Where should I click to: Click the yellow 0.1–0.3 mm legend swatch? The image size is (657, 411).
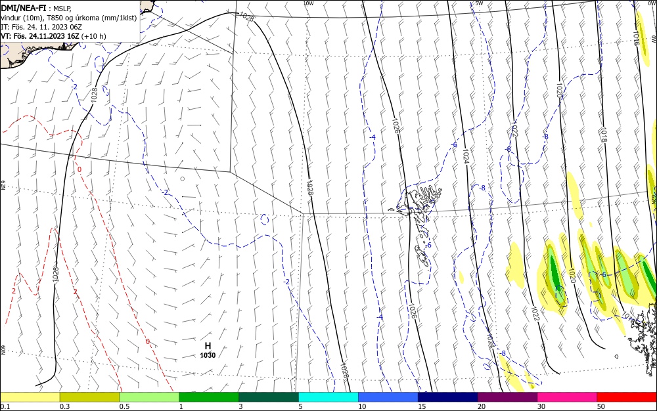coord(30,397)
